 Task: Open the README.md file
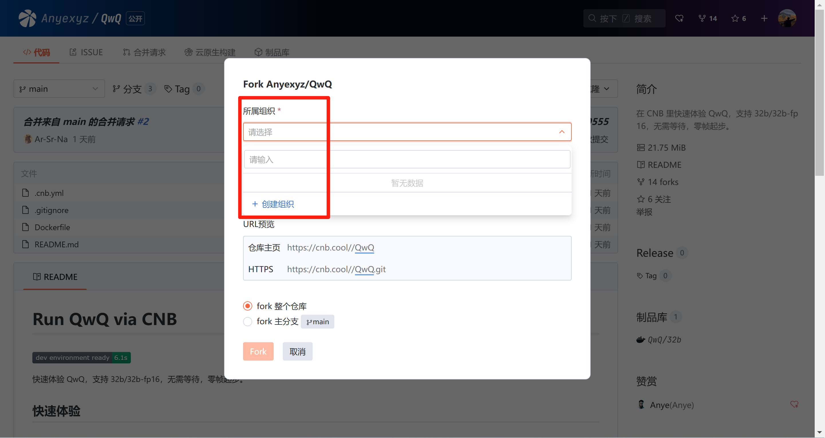[56, 244]
